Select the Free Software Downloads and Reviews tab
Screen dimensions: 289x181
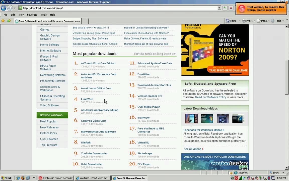(x=48, y=21)
